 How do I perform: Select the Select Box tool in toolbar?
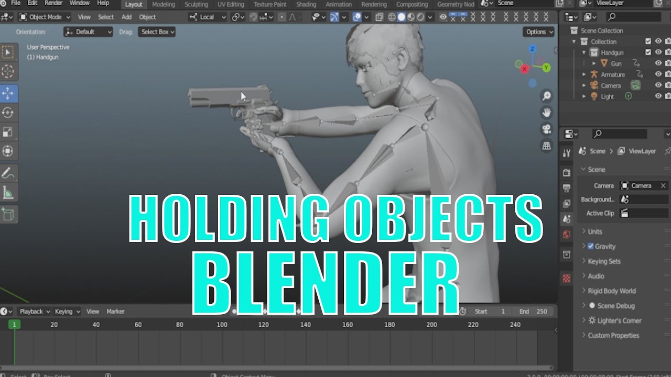coord(8,52)
